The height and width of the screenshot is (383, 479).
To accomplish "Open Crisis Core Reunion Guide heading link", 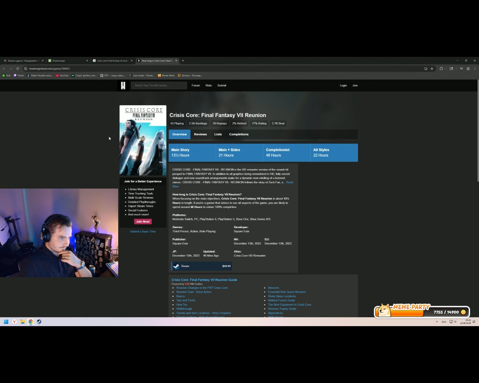I will (x=204, y=280).
